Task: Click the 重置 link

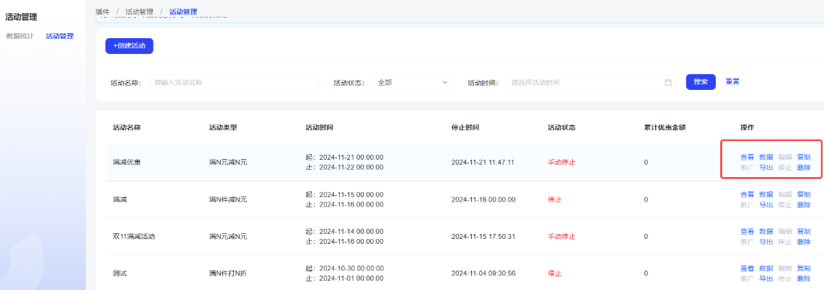Action: tap(732, 82)
